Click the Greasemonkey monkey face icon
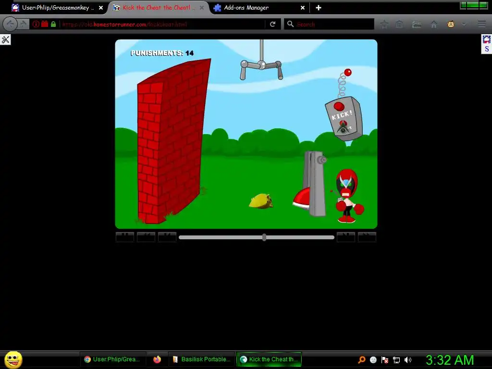492x369 pixels. pos(451,24)
